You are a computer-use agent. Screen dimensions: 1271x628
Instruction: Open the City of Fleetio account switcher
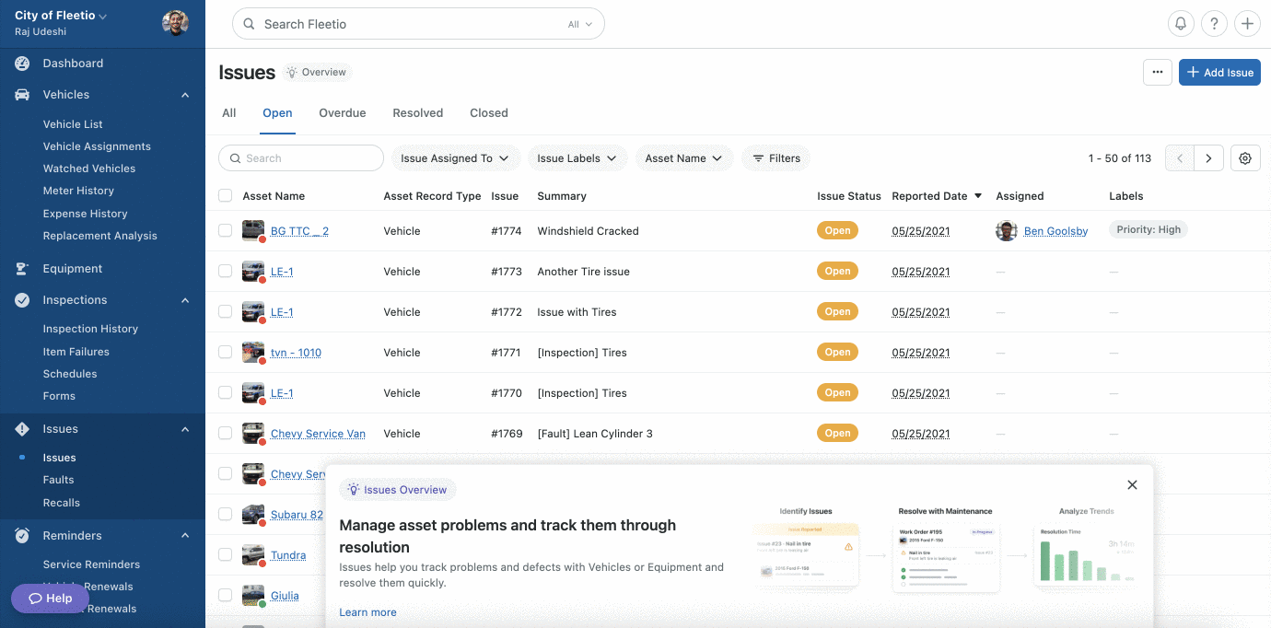pos(61,16)
